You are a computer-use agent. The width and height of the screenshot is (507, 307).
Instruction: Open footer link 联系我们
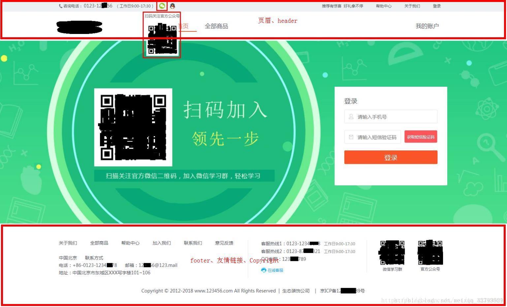(193, 243)
